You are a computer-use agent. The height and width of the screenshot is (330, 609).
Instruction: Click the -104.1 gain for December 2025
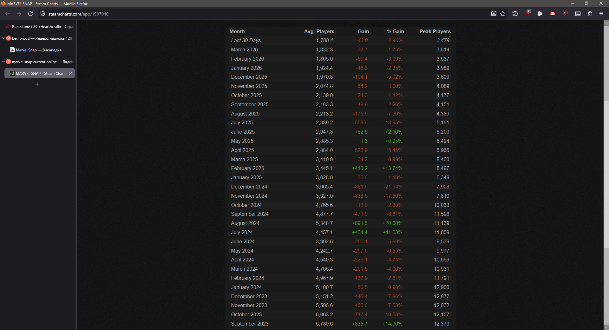click(x=360, y=77)
